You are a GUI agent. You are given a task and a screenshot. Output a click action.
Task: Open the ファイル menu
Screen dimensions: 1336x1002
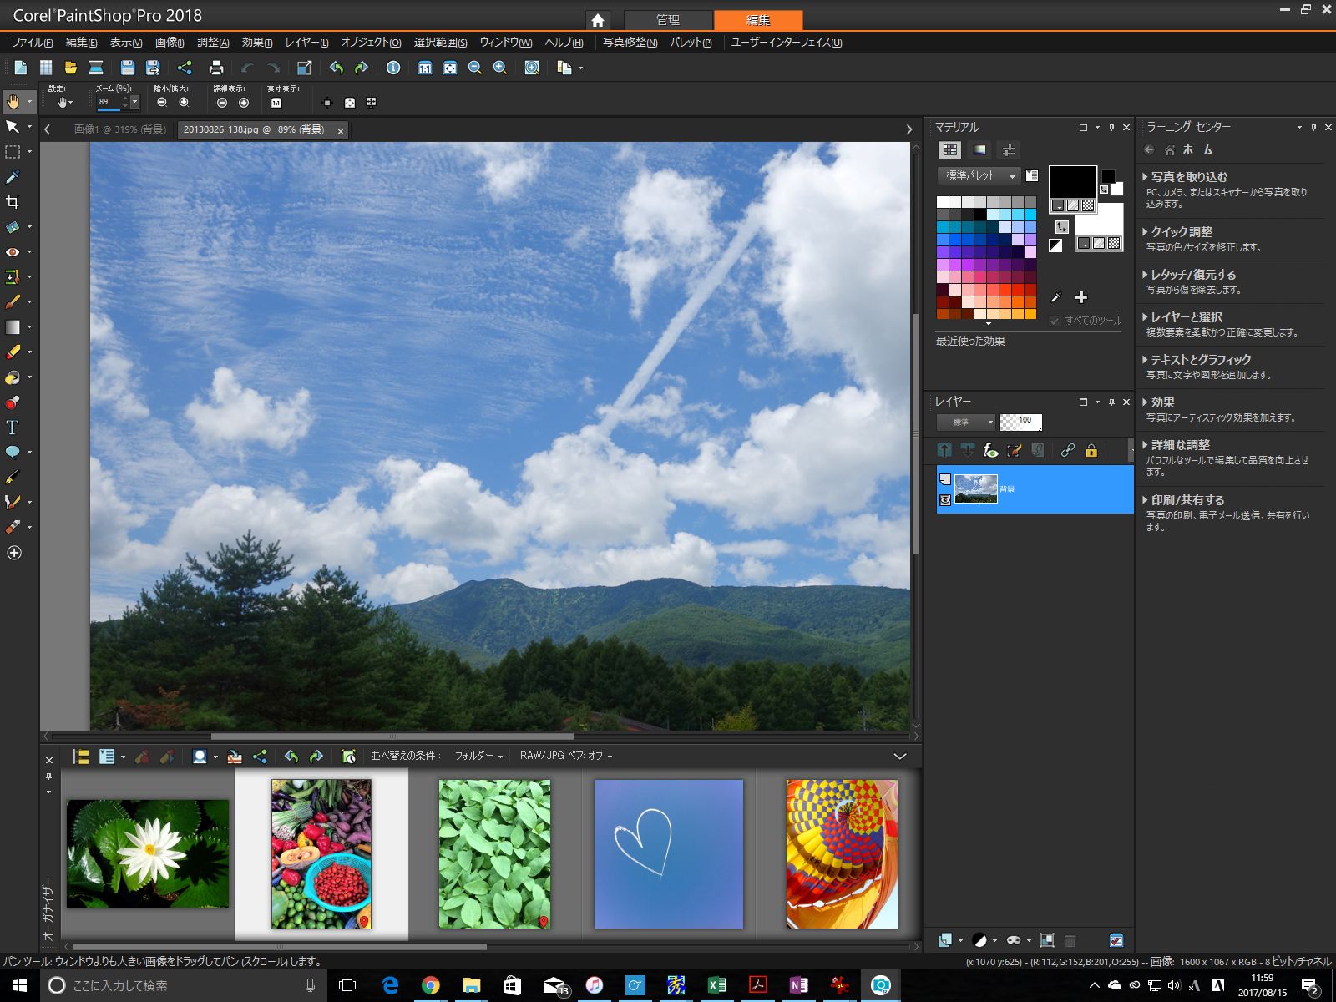tap(33, 43)
